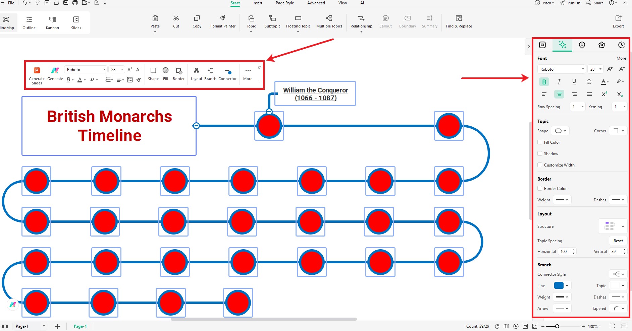Viewport: 632px width, 331px height.
Task: Add a Floating Topic
Action: pos(298,22)
